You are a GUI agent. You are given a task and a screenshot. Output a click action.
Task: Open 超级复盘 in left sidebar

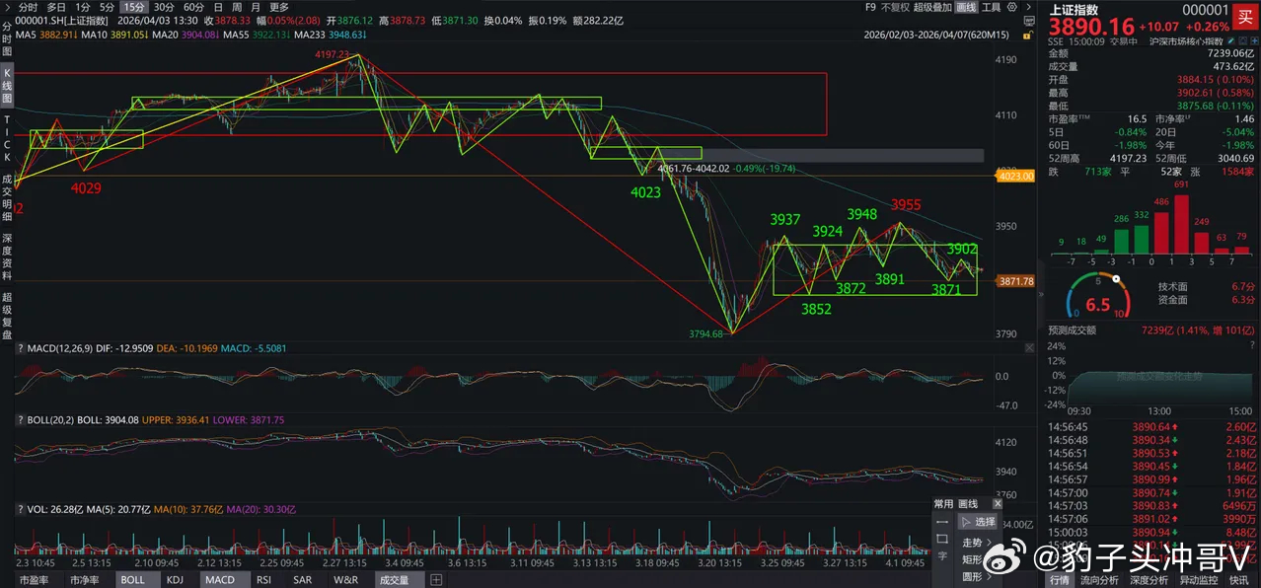(x=7, y=316)
